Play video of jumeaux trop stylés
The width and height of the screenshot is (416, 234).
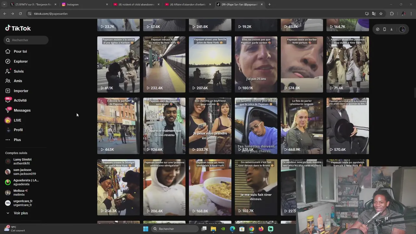[x=348, y=64]
